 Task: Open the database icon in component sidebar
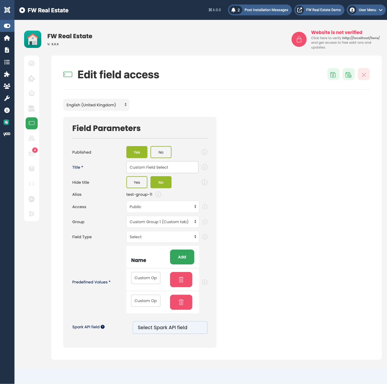[x=31, y=169]
